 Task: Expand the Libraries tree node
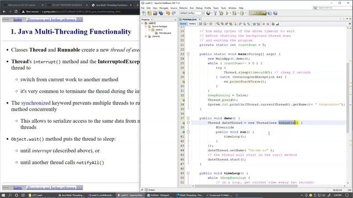146,36
